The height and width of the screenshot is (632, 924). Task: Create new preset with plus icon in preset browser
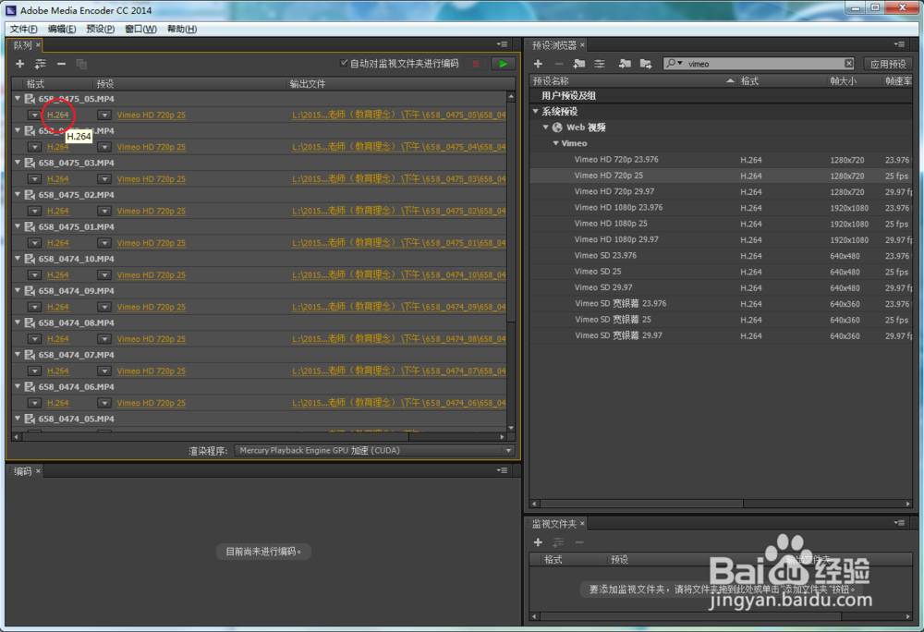(x=538, y=64)
